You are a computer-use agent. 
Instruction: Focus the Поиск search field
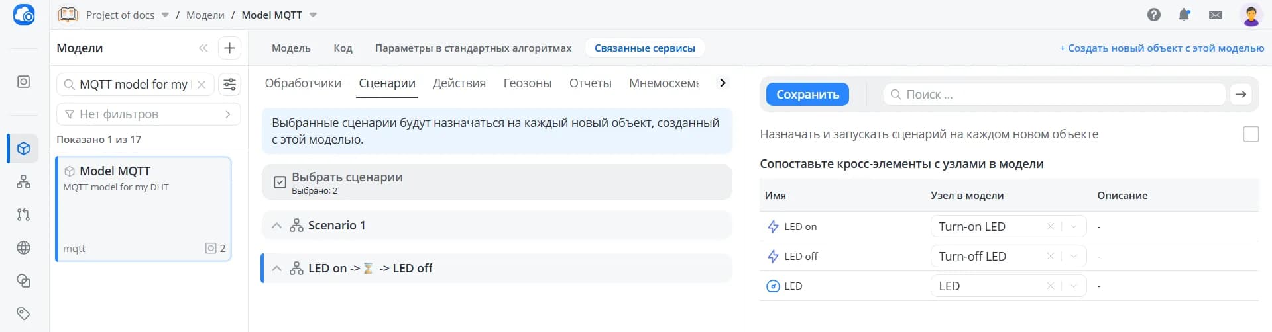(x=1055, y=95)
